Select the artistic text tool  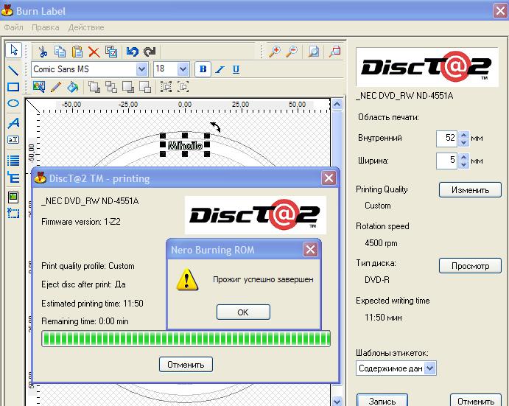pos(13,123)
